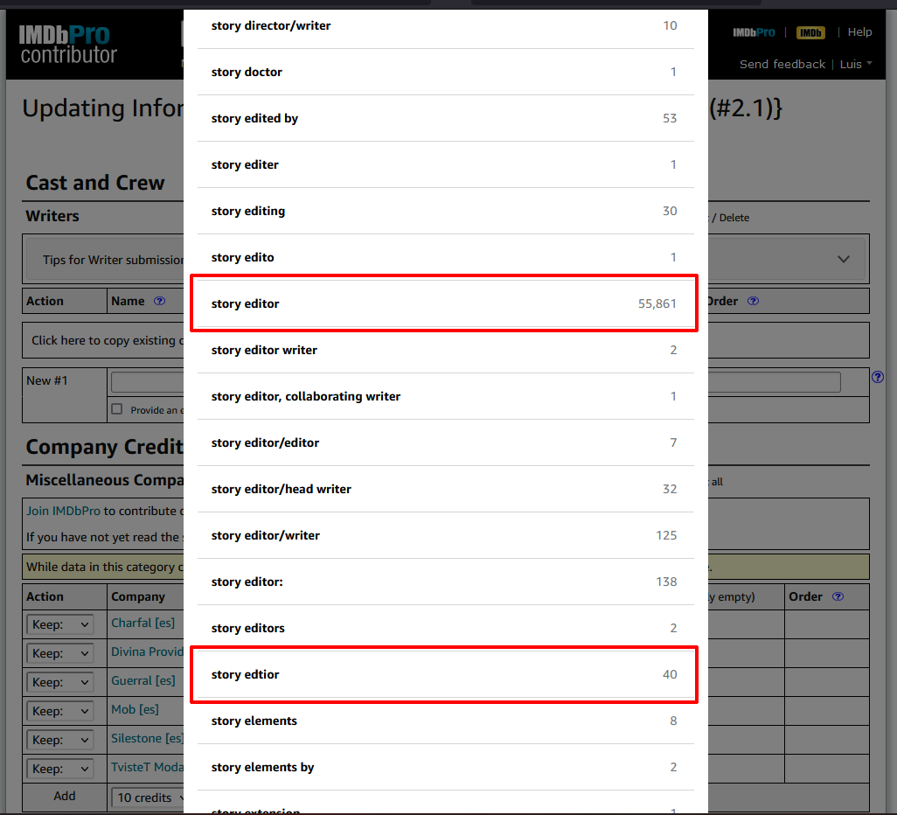The height and width of the screenshot is (815, 897).
Task: Click the IMDbPro logo in top-right header
Action: [754, 32]
